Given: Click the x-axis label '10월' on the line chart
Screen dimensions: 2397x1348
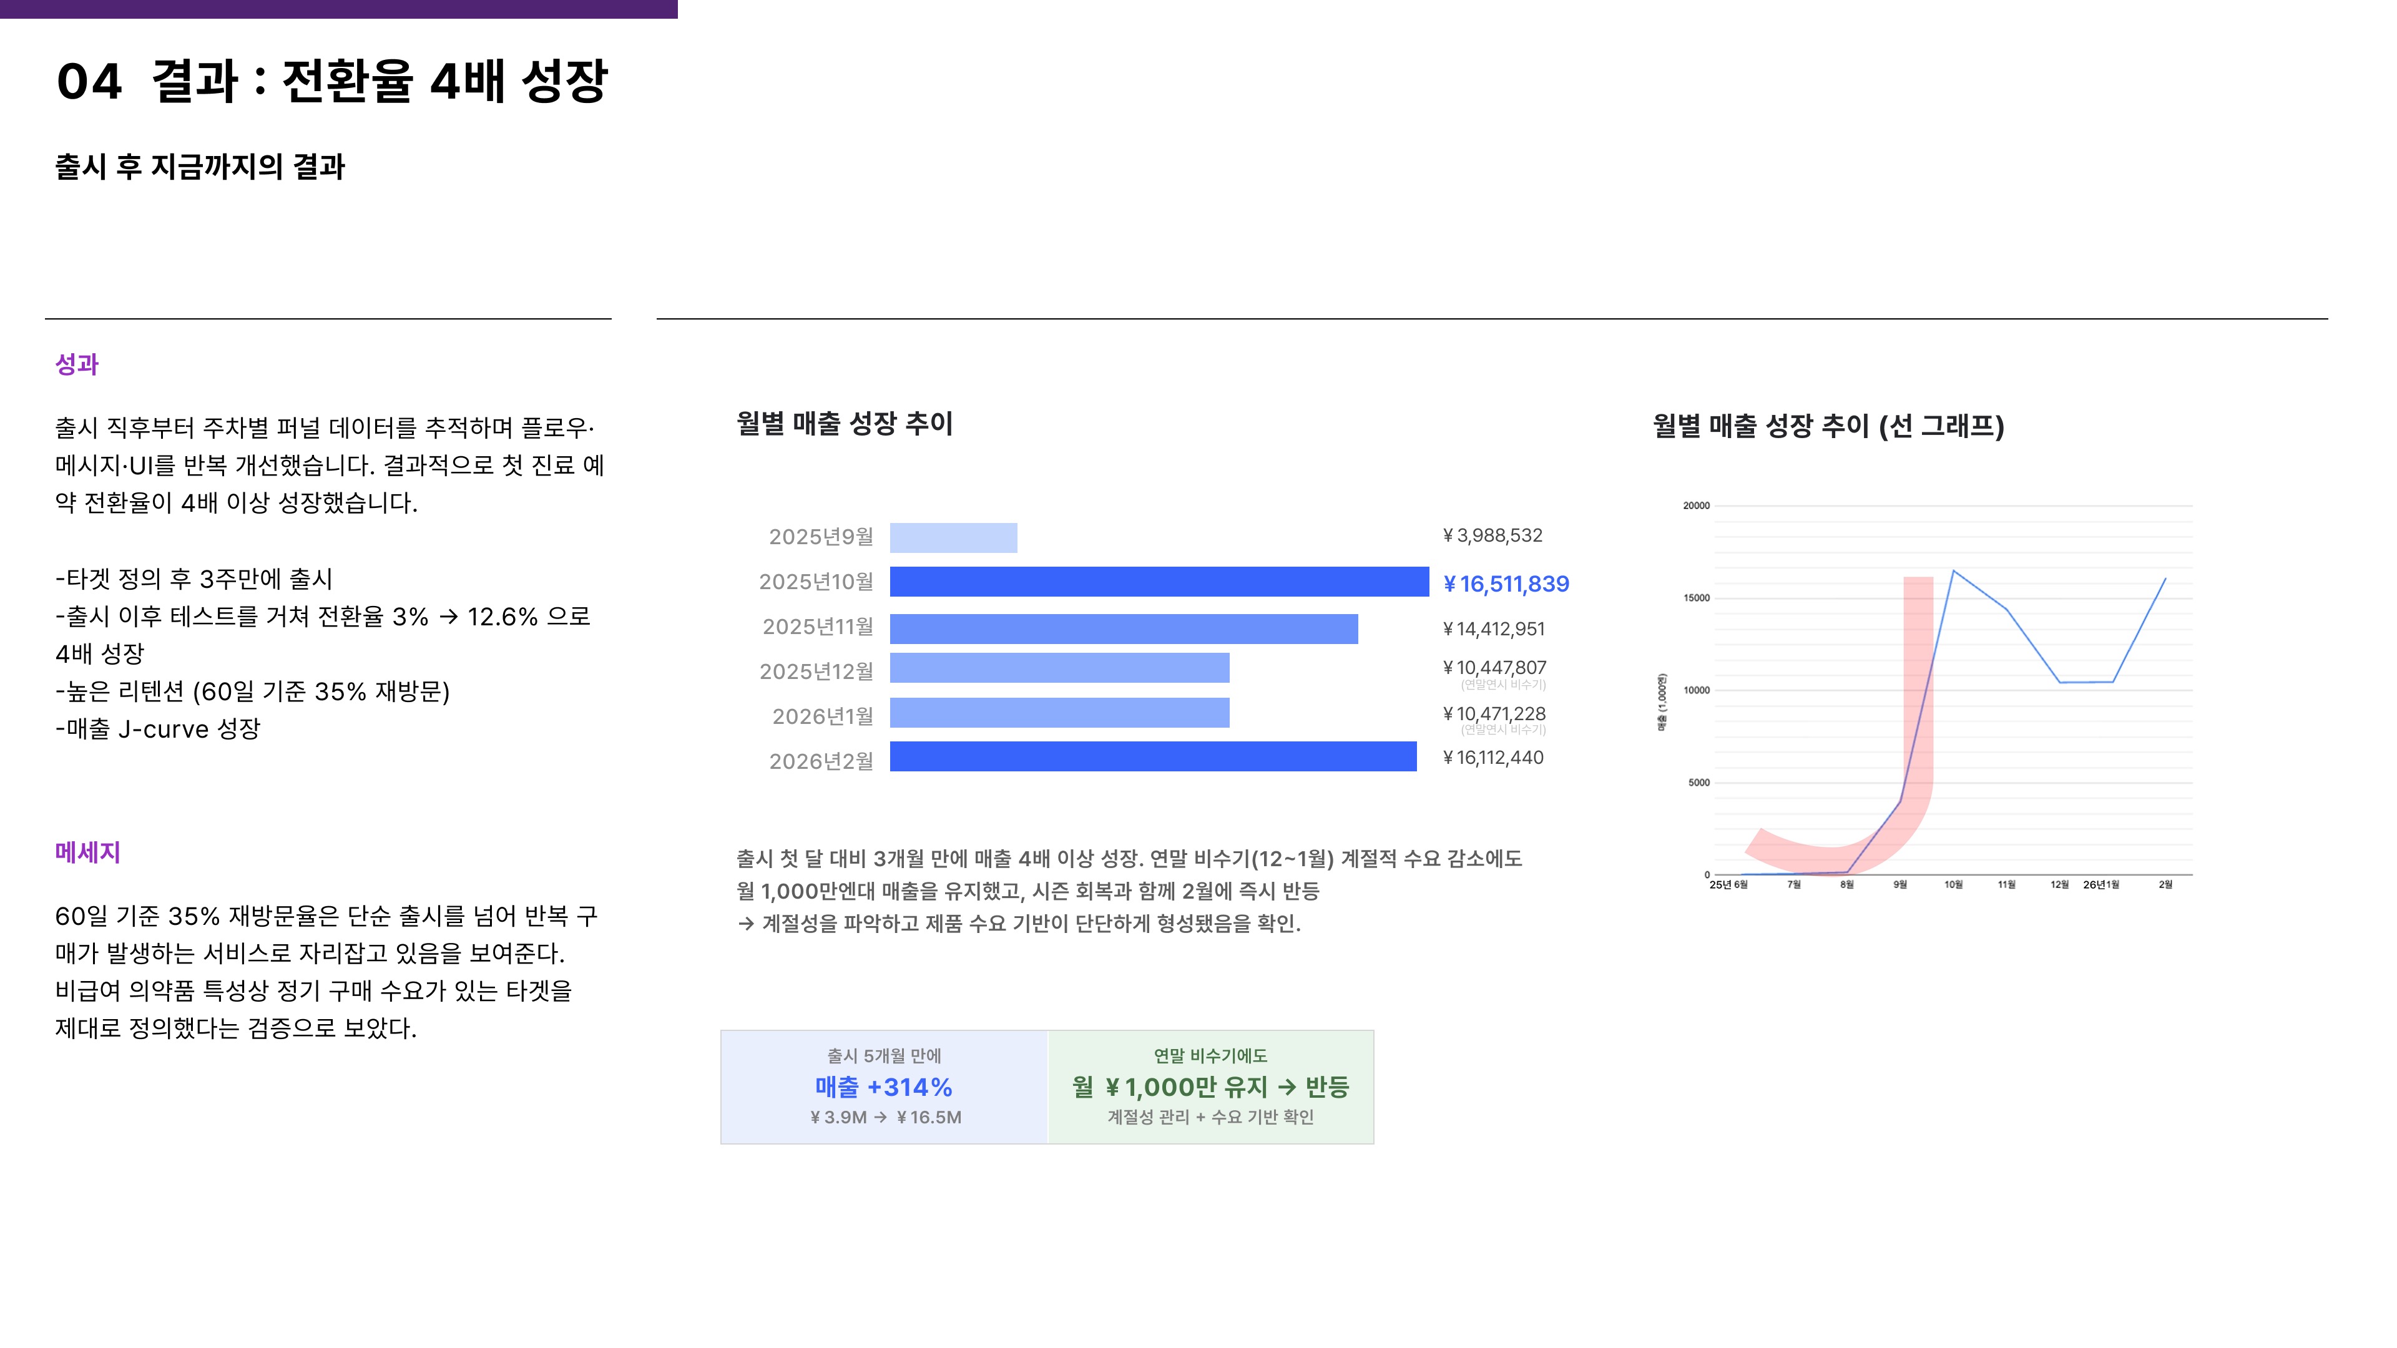Looking at the screenshot, I should (1953, 885).
